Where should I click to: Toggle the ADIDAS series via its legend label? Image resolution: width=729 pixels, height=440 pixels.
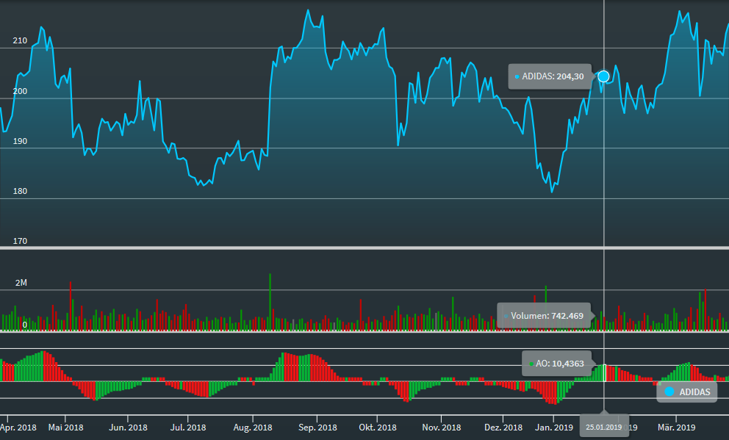coord(694,392)
